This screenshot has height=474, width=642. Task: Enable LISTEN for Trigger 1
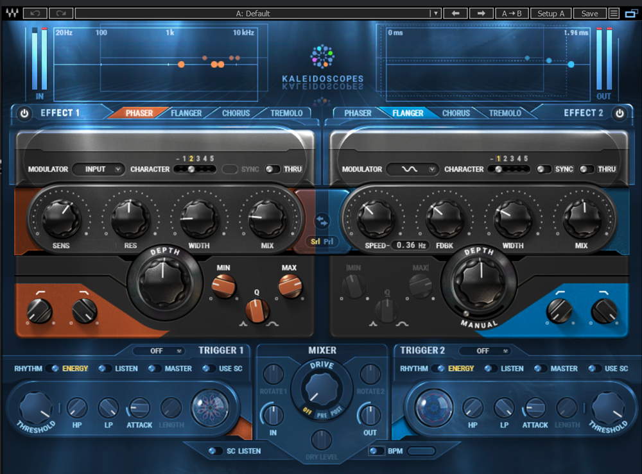pyautogui.click(x=103, y=368)
